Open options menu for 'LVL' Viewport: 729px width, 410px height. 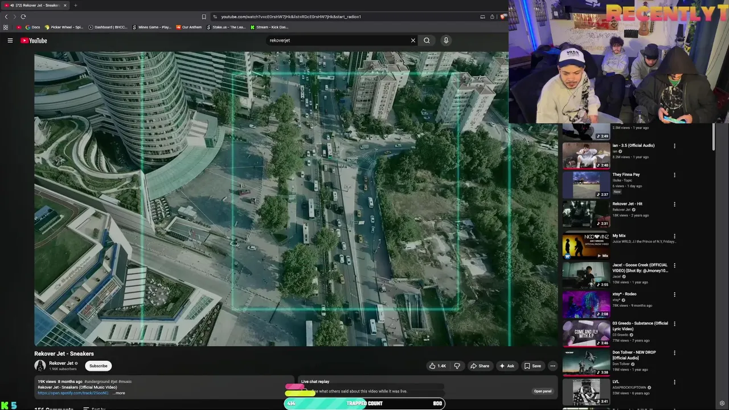pyautogui.click(x=674, y=382)
